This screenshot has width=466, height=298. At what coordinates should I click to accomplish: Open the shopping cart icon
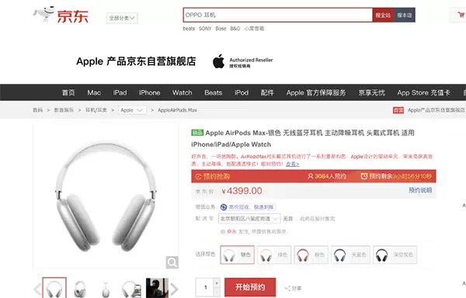pos(461,15)
